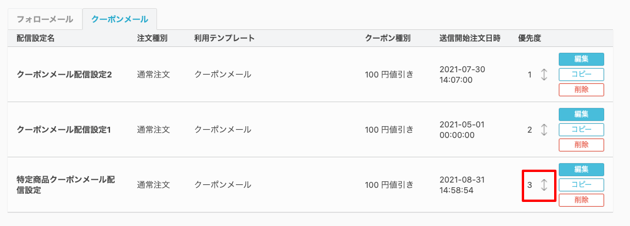Edit 特定商品クーポンメール配信設定 via 編集 button
The image size is (630, 226).
click(x=581, y=170)
